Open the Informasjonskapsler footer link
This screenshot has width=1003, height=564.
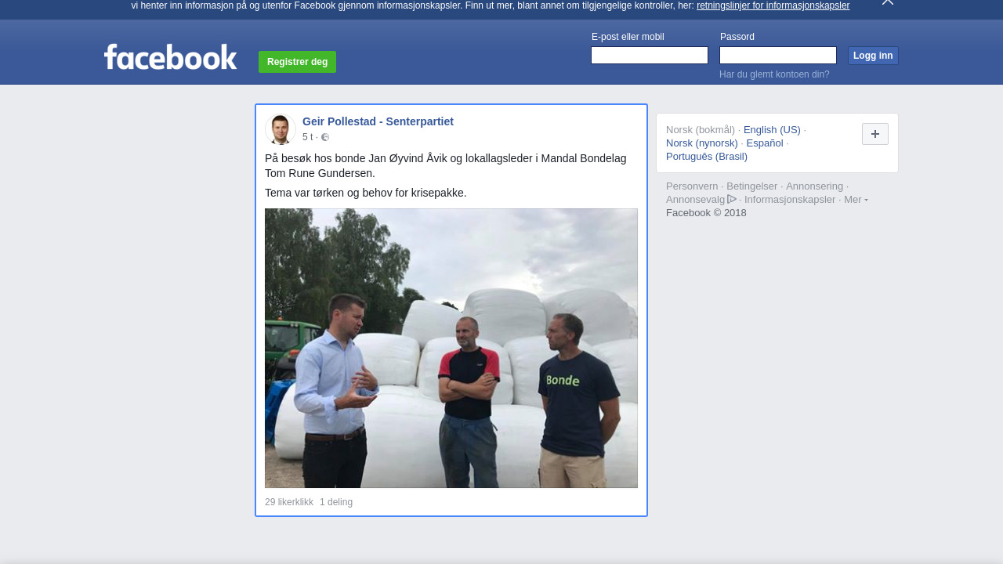coord(790,200)
